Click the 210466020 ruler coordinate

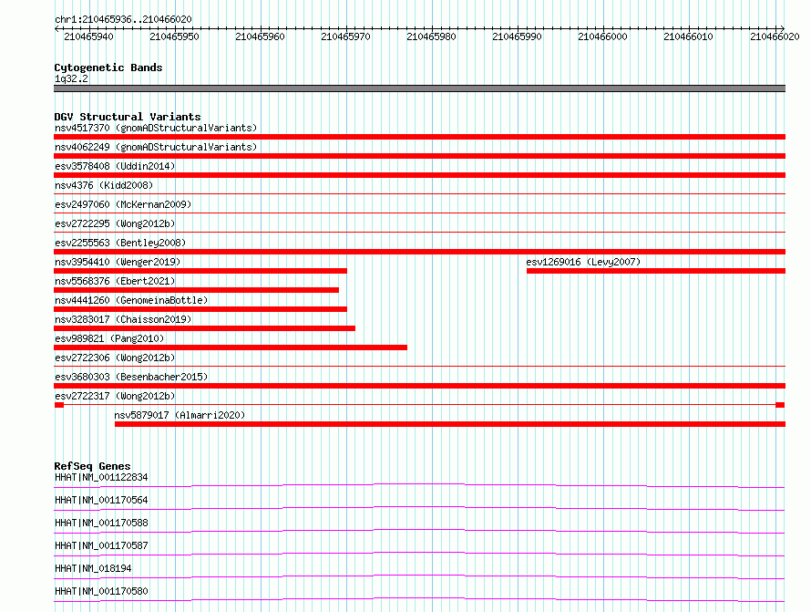[x=775, y=36]
